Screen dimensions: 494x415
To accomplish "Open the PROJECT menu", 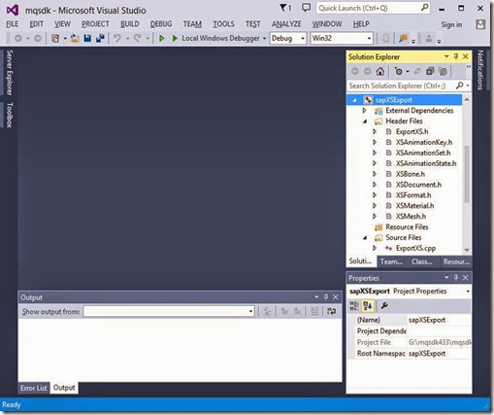I will pos(95,24).
